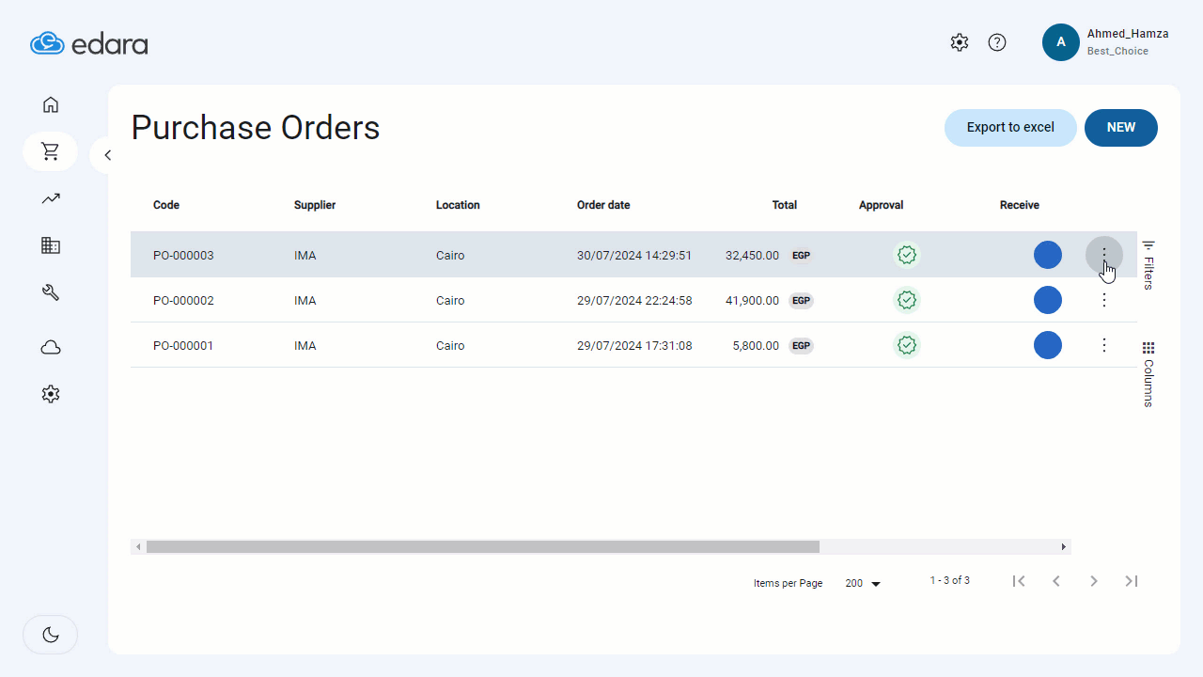Open the Home sidebar icon
Screen dimensions: 1203x677
51,104
